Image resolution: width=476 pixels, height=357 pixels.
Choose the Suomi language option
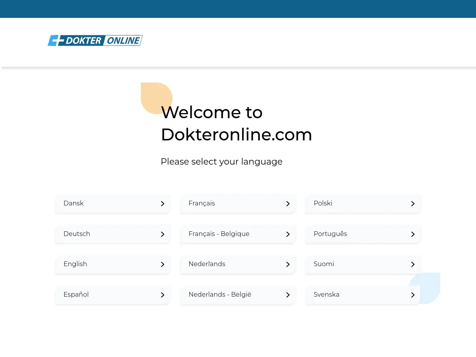click(x=363, y=264)
